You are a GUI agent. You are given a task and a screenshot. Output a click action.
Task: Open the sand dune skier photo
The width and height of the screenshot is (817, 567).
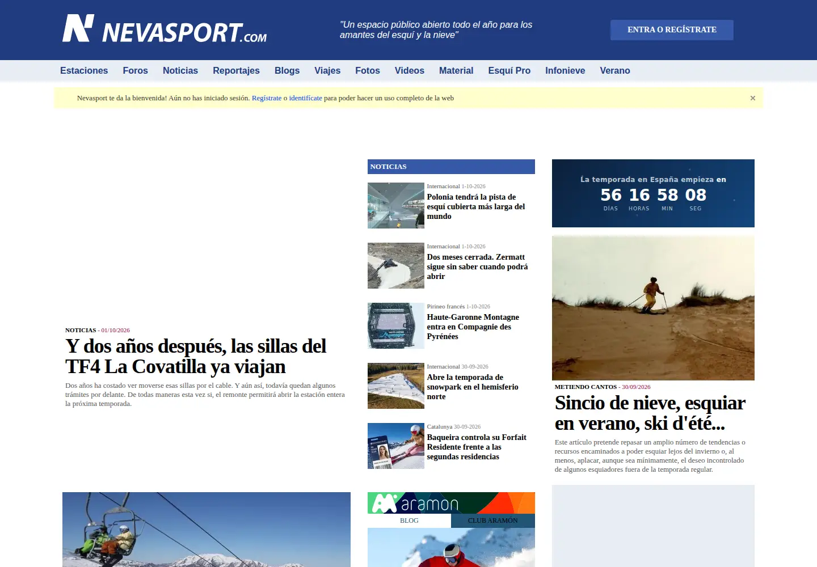tap(653, 308)
